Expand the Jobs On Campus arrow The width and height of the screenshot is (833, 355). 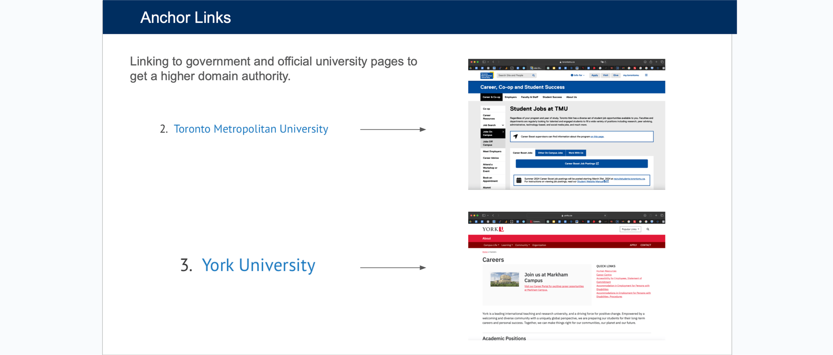click(x=503, y=132)
